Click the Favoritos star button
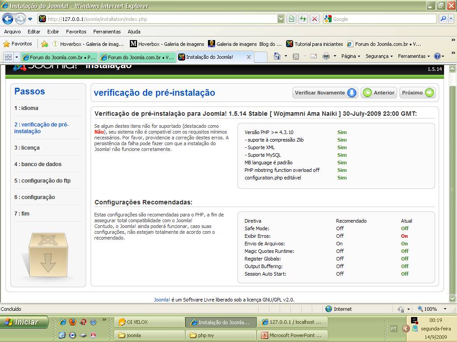This screenshot has width=457, height=342. 17,44
